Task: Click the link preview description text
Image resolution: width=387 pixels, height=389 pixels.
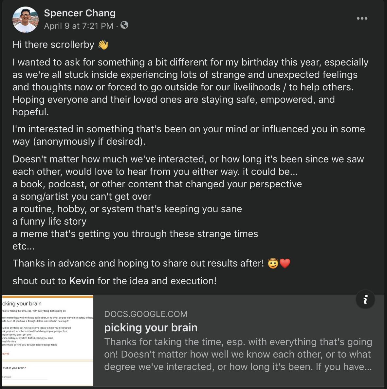Action: (x=238, y=354)
